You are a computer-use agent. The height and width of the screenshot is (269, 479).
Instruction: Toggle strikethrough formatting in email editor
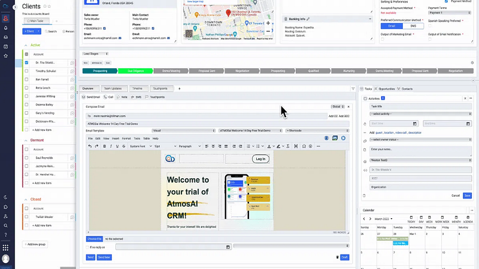(124, 146)
